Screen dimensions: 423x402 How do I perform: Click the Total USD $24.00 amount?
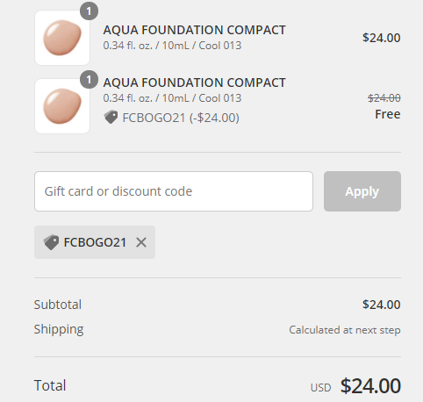[x=370, y=385]
